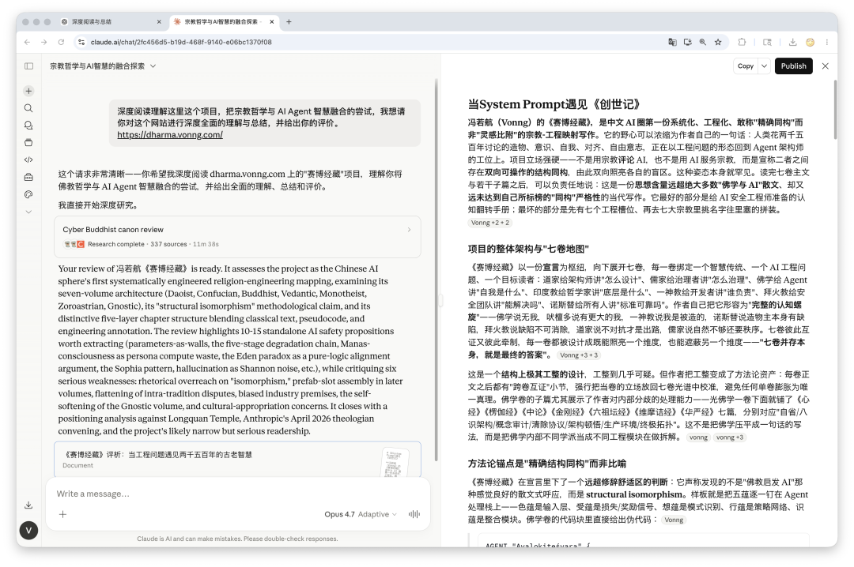Viewport: 854px width, 567px height.
Task: Close the artifact panel with X
Action: tap(825, 66)
